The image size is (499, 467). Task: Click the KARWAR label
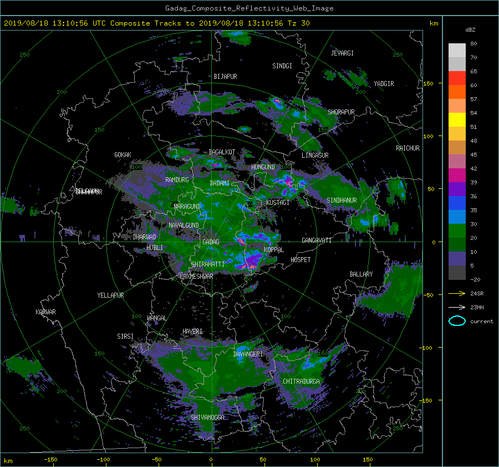coord(45,312)
